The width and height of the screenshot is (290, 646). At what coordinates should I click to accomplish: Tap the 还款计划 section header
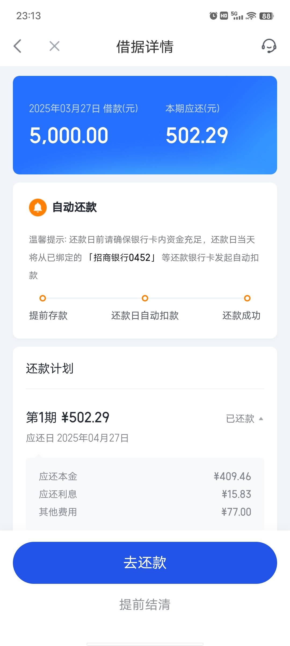coord(50,368)
